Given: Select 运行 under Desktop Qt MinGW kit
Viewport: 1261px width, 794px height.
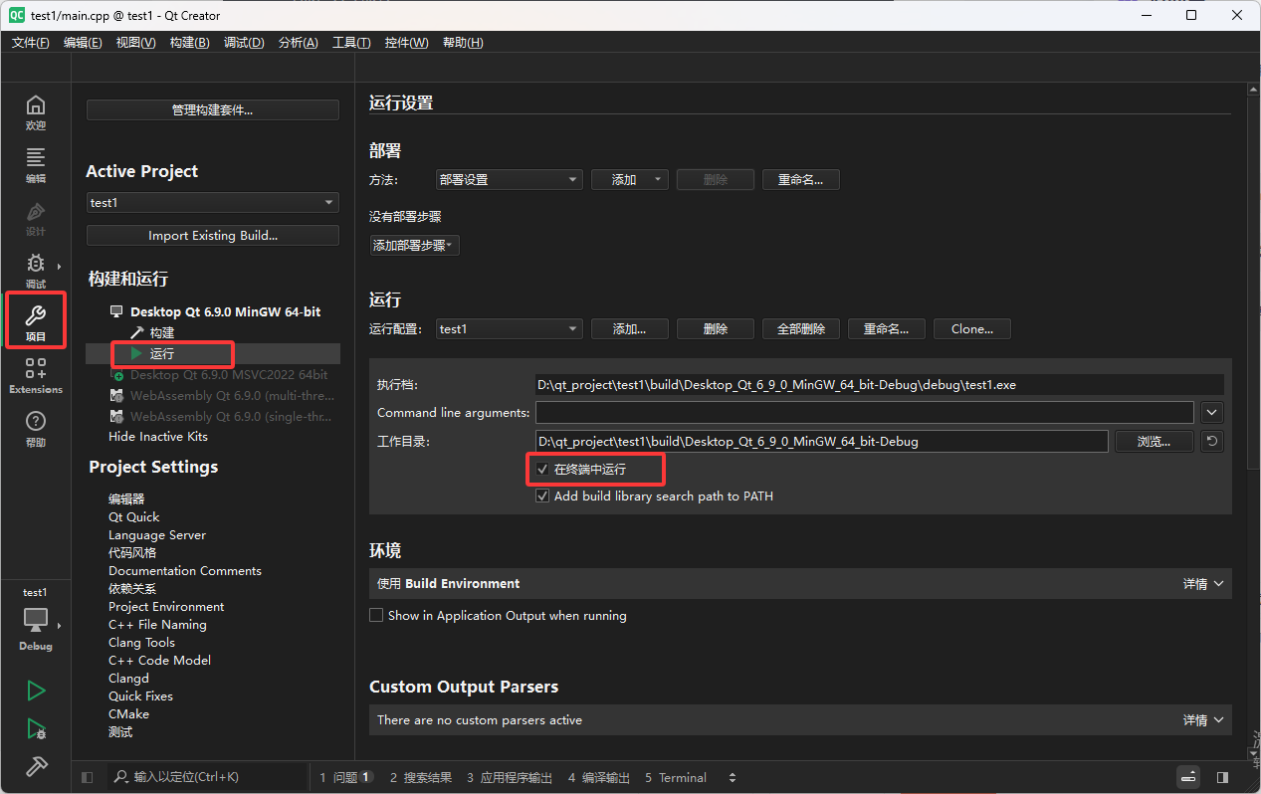Looking at the screenshot, I should point(162,354).
